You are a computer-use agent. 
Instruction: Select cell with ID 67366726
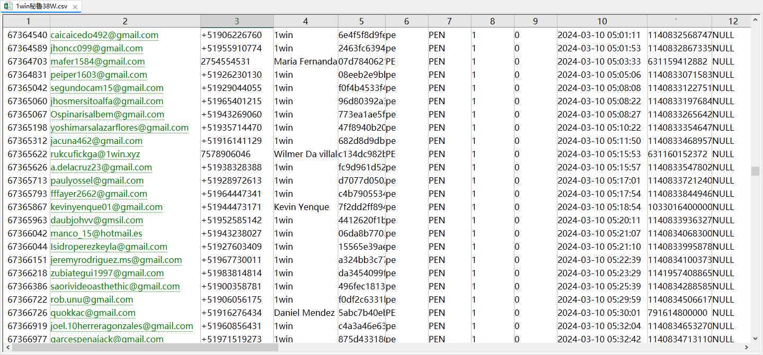[x=28, y=313]
